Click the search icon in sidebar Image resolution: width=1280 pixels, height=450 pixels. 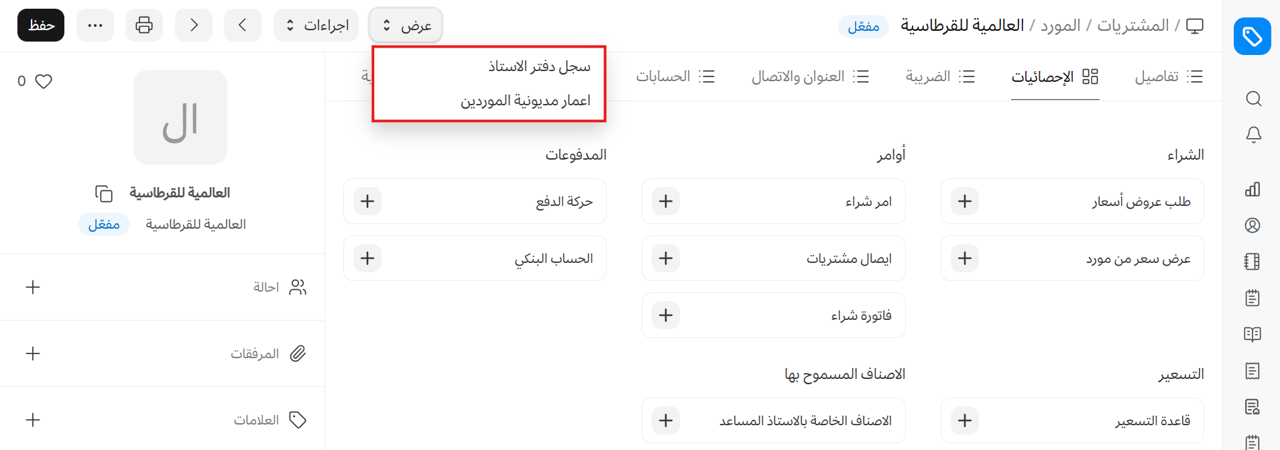1253,99
